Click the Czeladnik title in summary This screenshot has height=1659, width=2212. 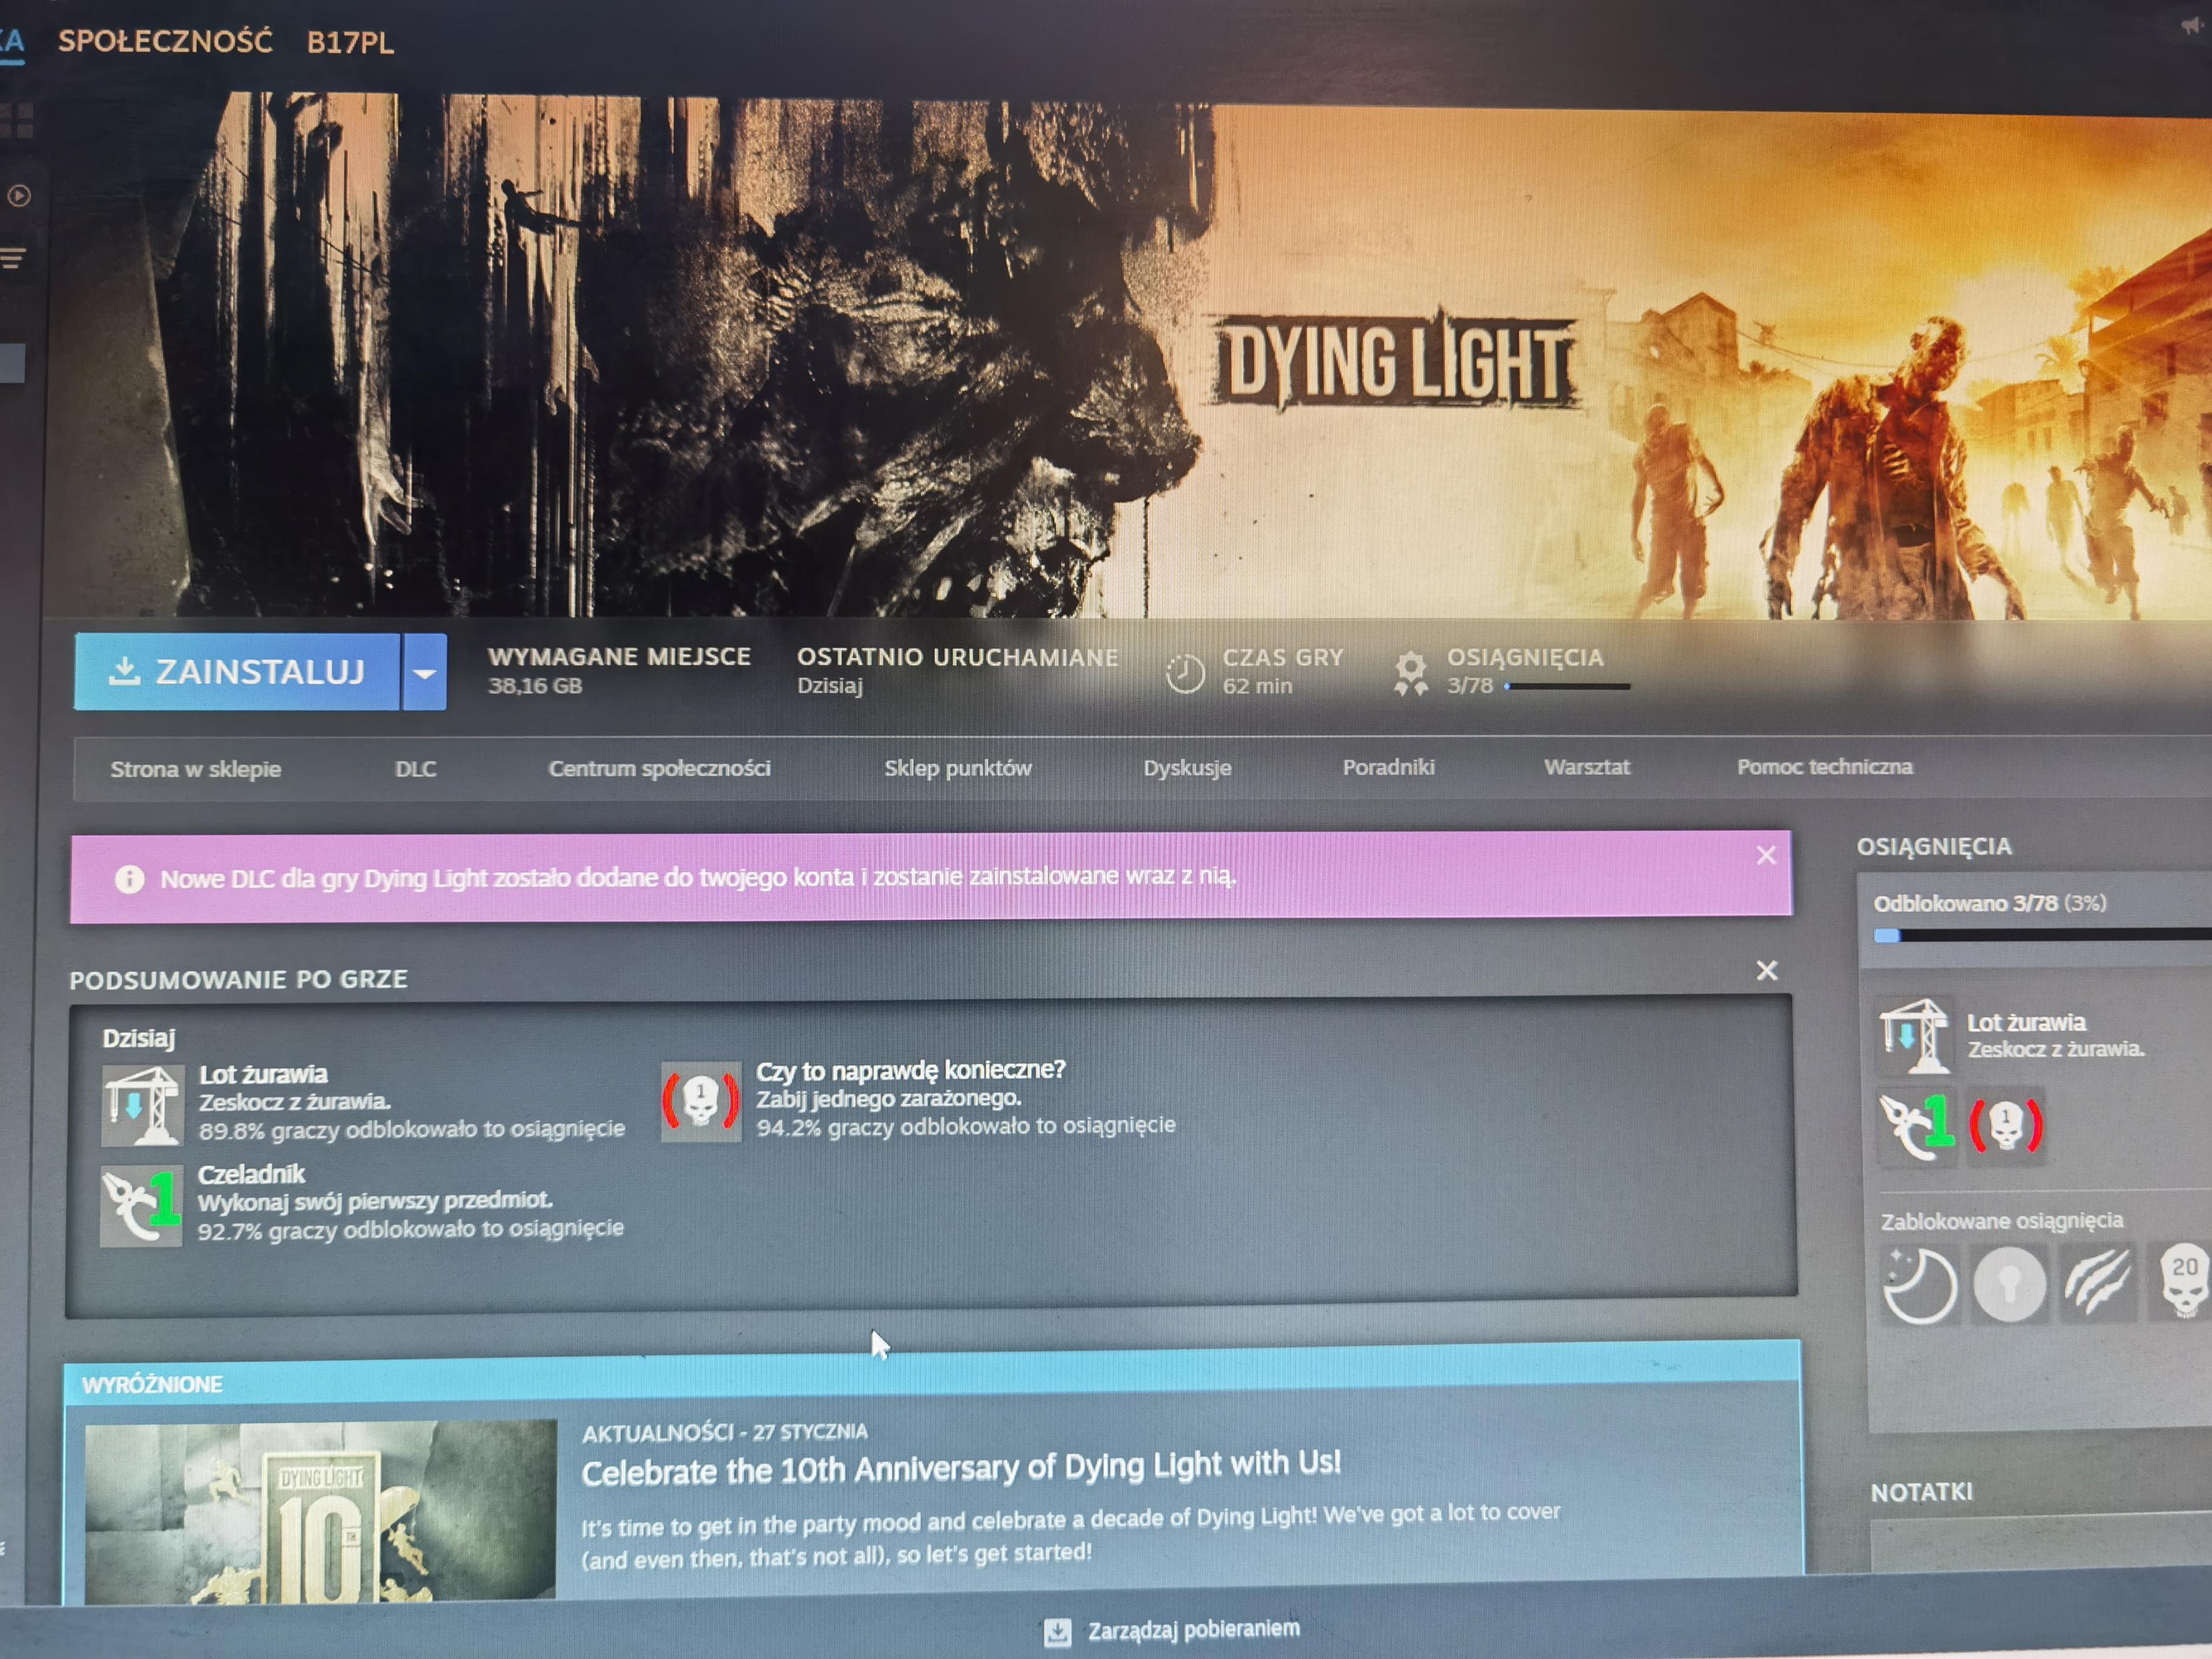tap(251, 1174)
